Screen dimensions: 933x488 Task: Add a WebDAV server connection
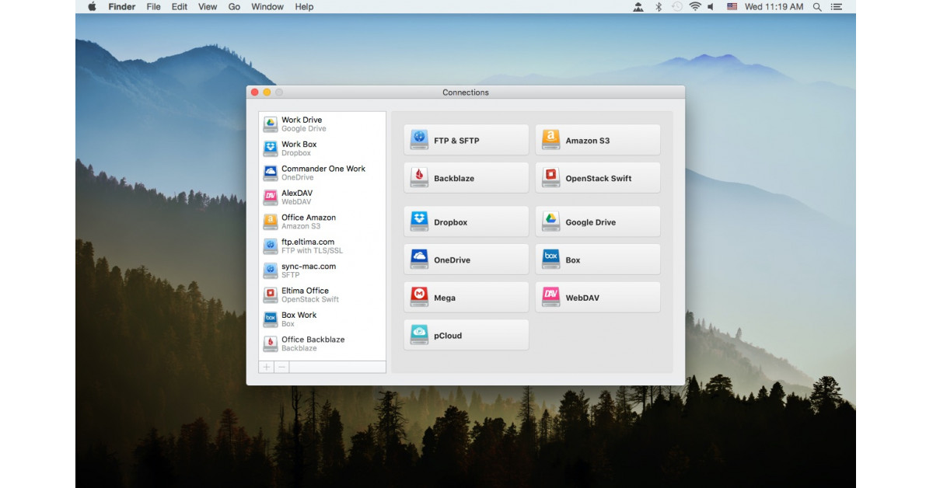598,298
